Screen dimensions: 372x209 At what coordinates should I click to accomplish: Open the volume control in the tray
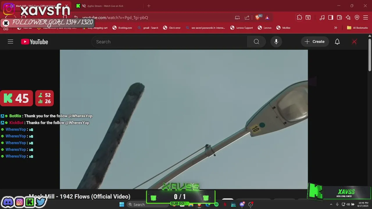coord(348,204)
